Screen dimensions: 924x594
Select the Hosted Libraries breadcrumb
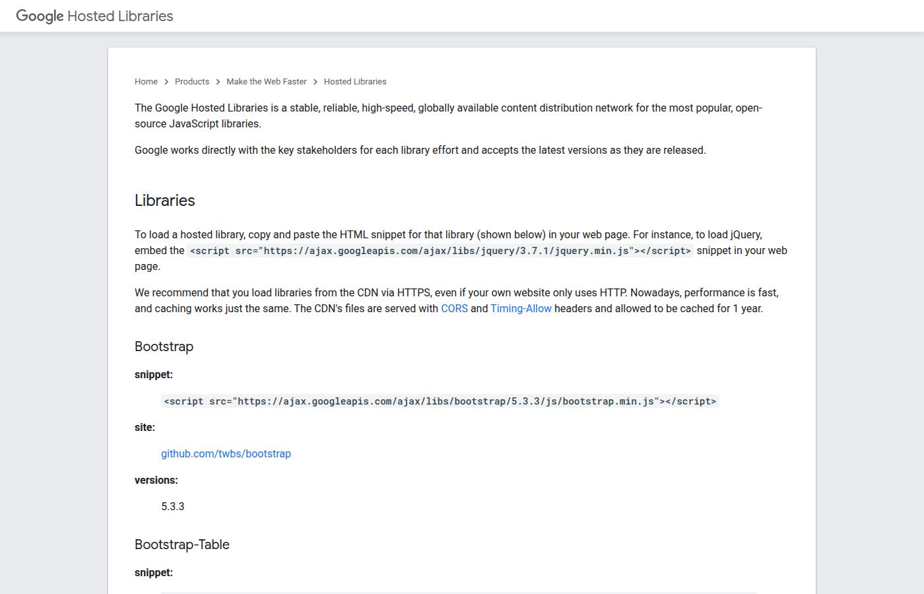coord(355,82)
